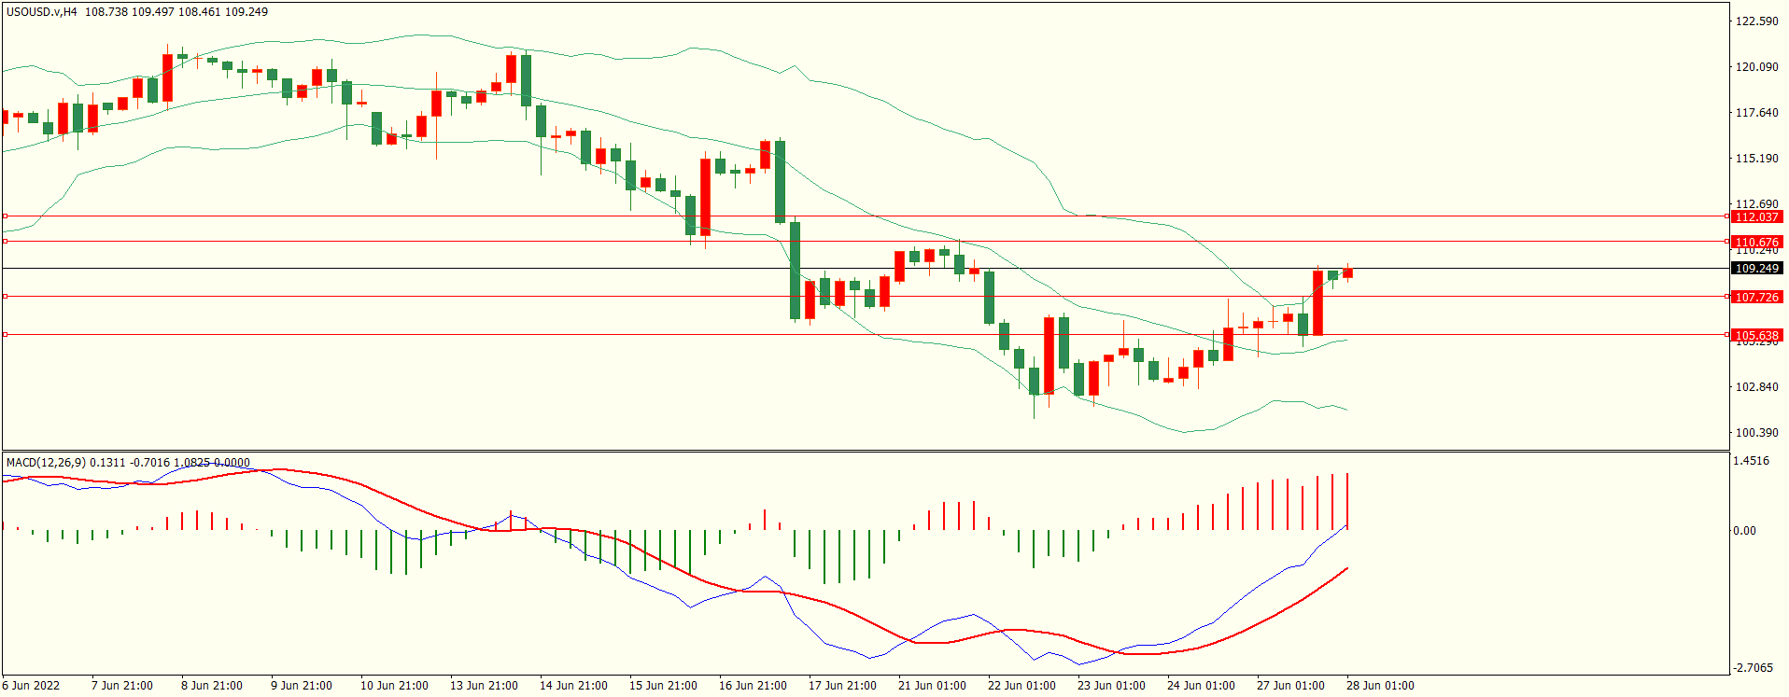Viewport: 1789px width, 697px height.
Task: Click the 6 Jun 2022 date label
Action: [x=31, y=686]
